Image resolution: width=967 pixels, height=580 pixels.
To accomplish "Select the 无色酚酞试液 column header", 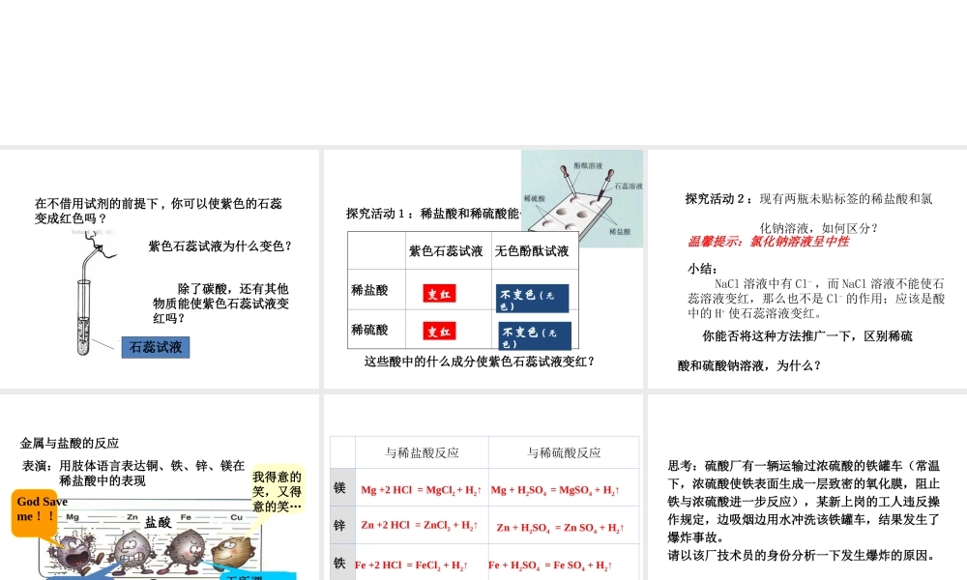I will tap(532, 251).
